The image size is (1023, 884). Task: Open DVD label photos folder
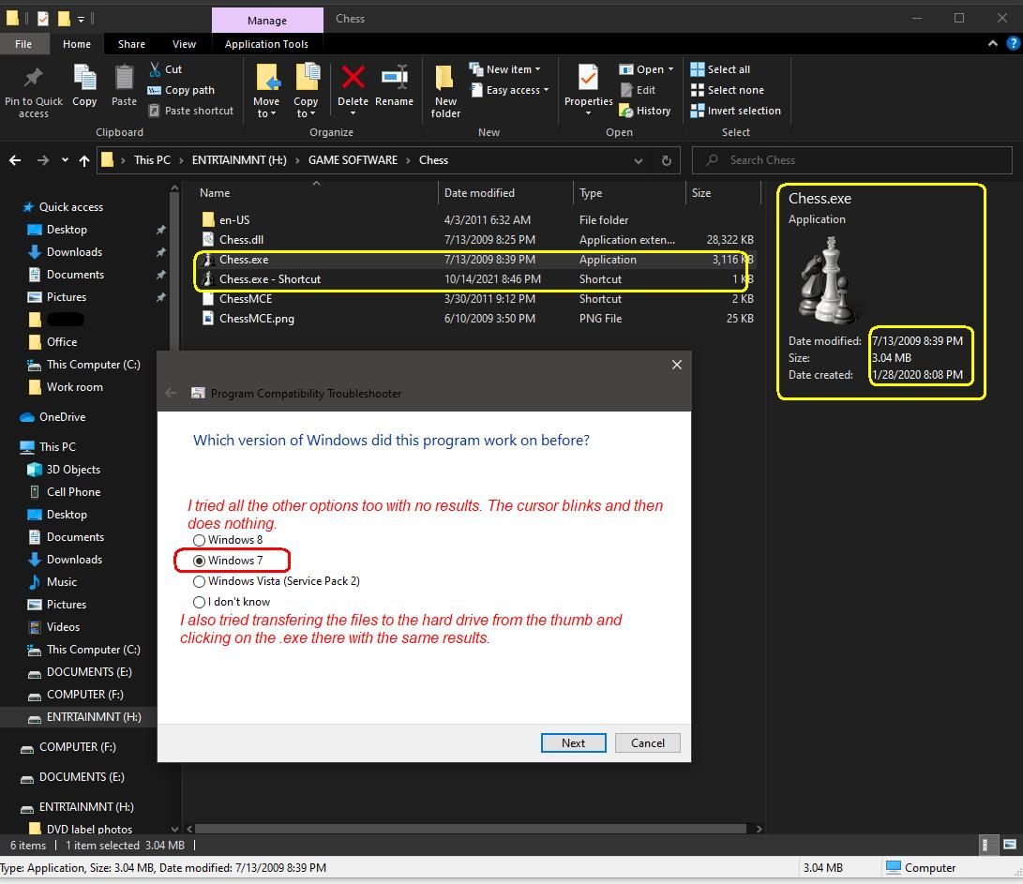(x=89, y=830)
